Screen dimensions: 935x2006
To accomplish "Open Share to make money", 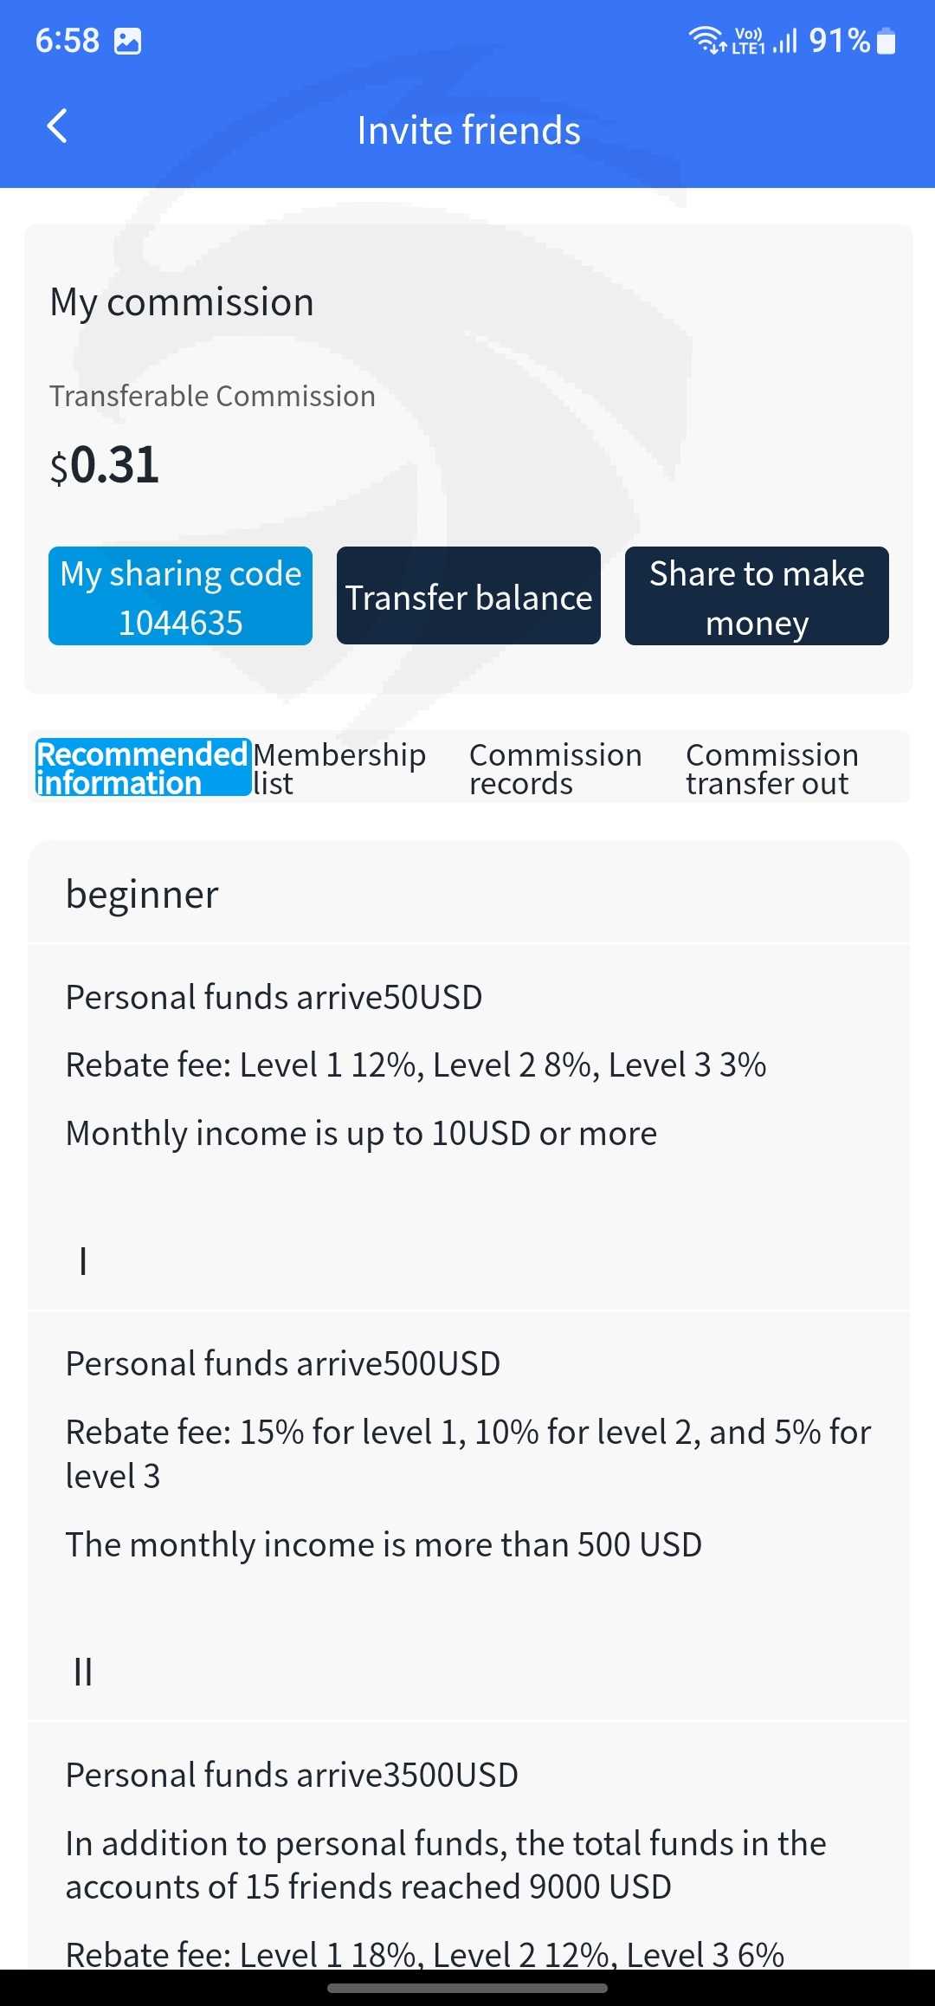I will (x=757, y=596).
